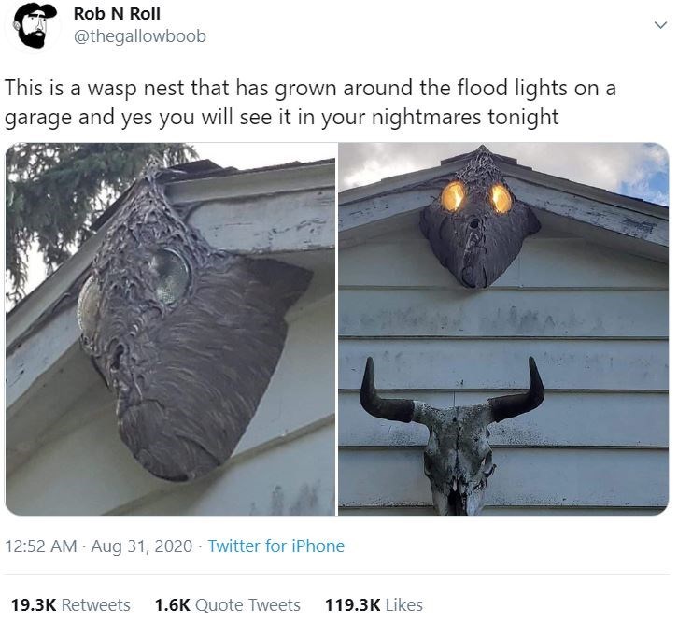
Task: Expand the tweet options chevron
Action: click(x=660, y=25)
